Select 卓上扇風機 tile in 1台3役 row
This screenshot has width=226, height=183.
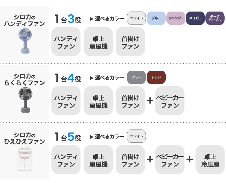tap(98, 42)
